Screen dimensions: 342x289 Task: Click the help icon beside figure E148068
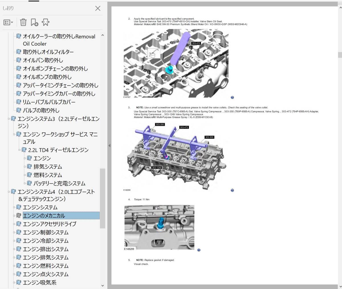tap(232, 190)
